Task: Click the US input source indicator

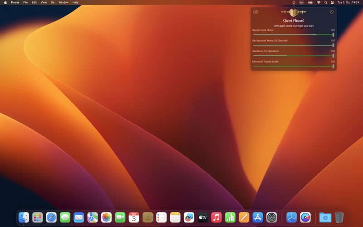Action: tap(302, 2)
